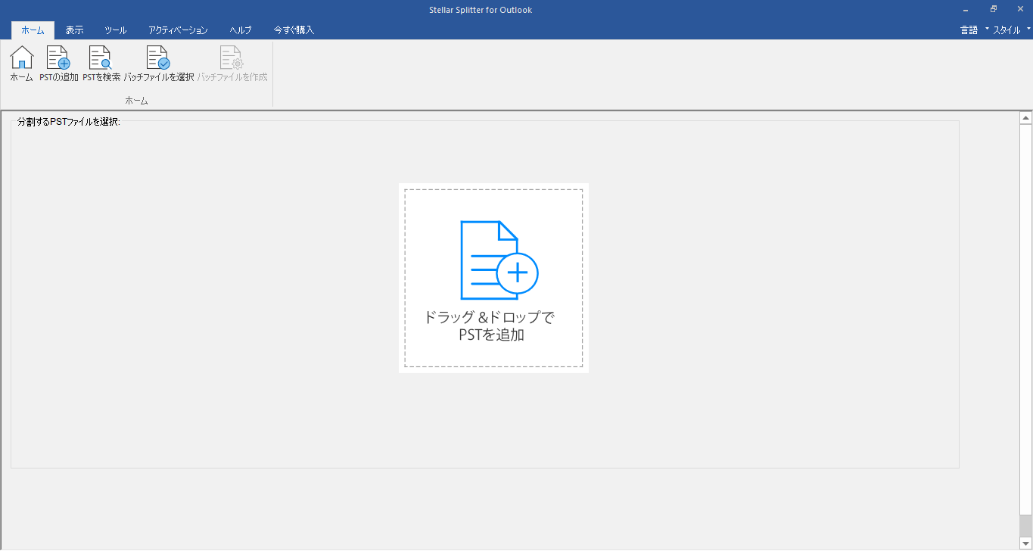Select the アクティベーション tab
Image resolution: width=1033 pixels, height=551 pixels.
pos(178,30)
